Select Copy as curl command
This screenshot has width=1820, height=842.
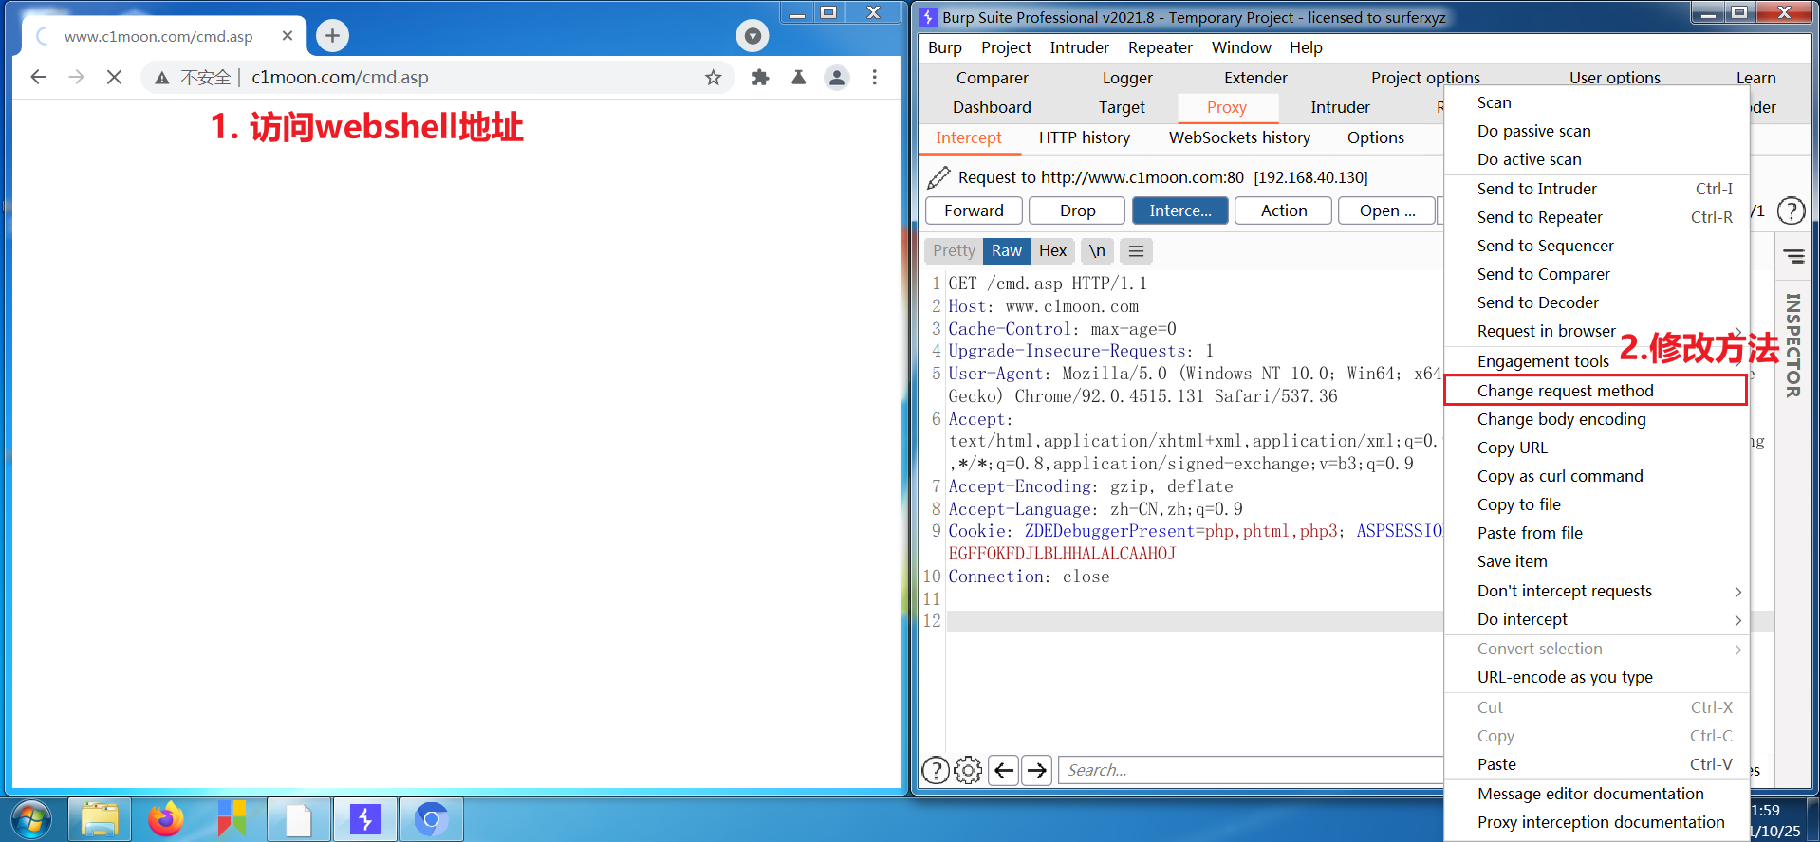[1596, 476]
